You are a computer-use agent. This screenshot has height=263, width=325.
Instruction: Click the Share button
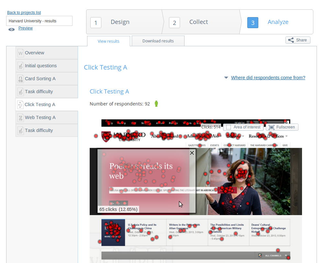coord(298,40)
